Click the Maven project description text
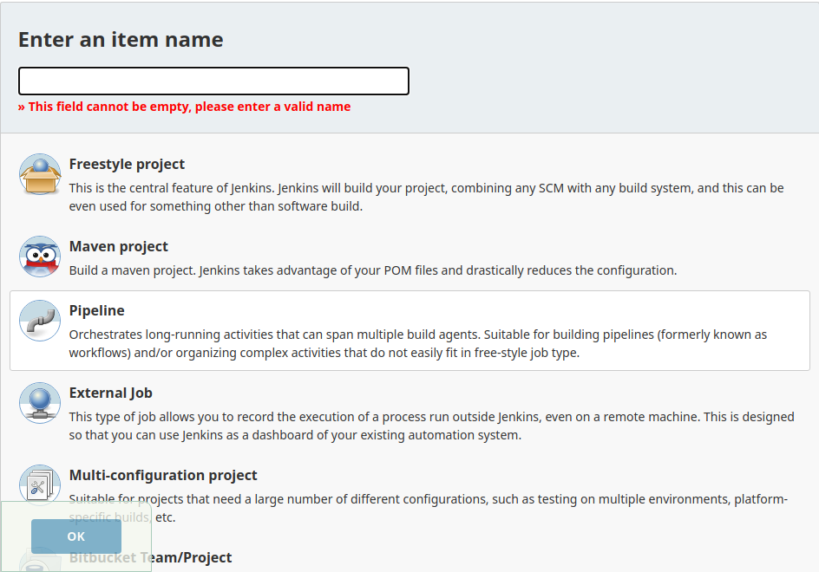Screen dimensions: 819x572 click(x=373, y=270)
